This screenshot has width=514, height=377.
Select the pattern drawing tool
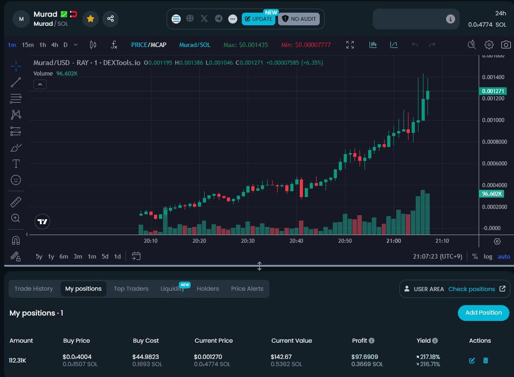pos(16,114)
